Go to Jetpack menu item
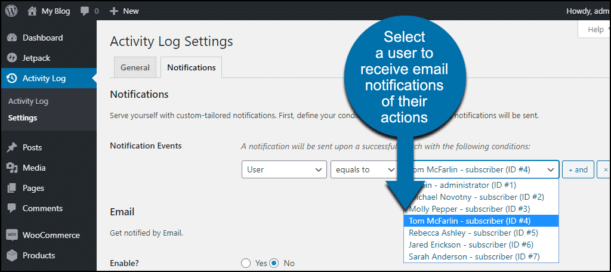 pyautogui.click(x=36, y=58)
